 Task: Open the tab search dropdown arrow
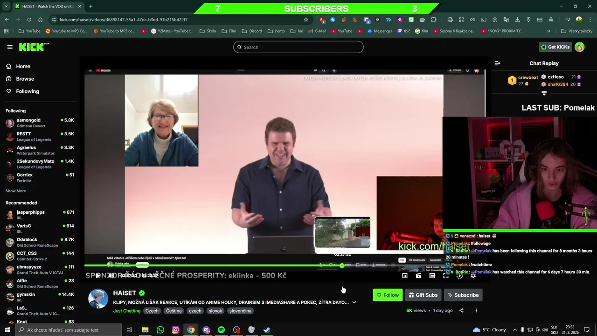click(7, 6)
